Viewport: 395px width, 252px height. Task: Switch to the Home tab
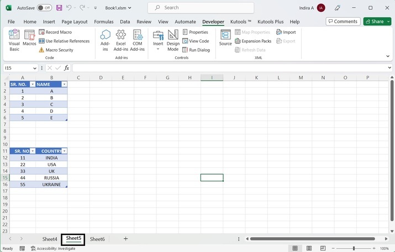click(30, 22)
